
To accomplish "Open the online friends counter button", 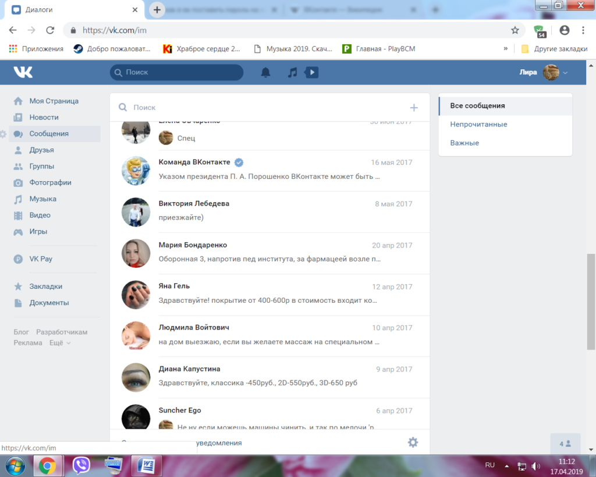I will coord(565,444).
